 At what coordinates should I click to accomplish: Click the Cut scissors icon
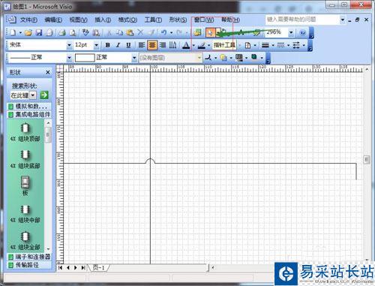point(109,32)
